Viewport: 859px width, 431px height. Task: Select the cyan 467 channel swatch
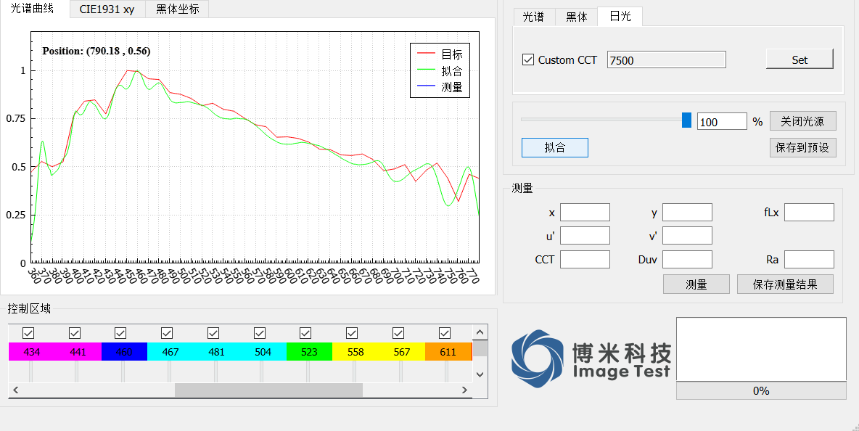pos(170,352)
